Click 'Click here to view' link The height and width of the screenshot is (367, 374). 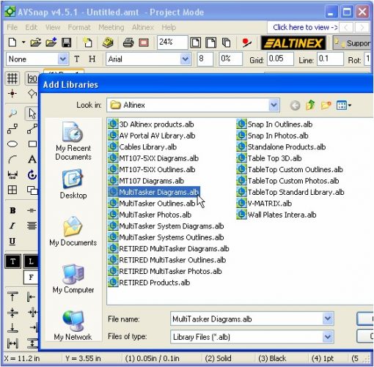(305, 27)
